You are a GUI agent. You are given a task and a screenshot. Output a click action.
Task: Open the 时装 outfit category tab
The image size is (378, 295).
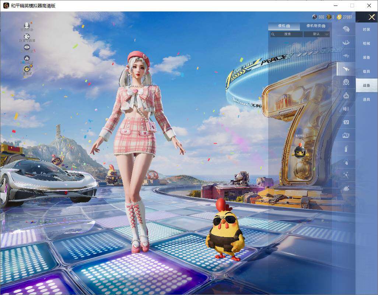pos(367,29)
